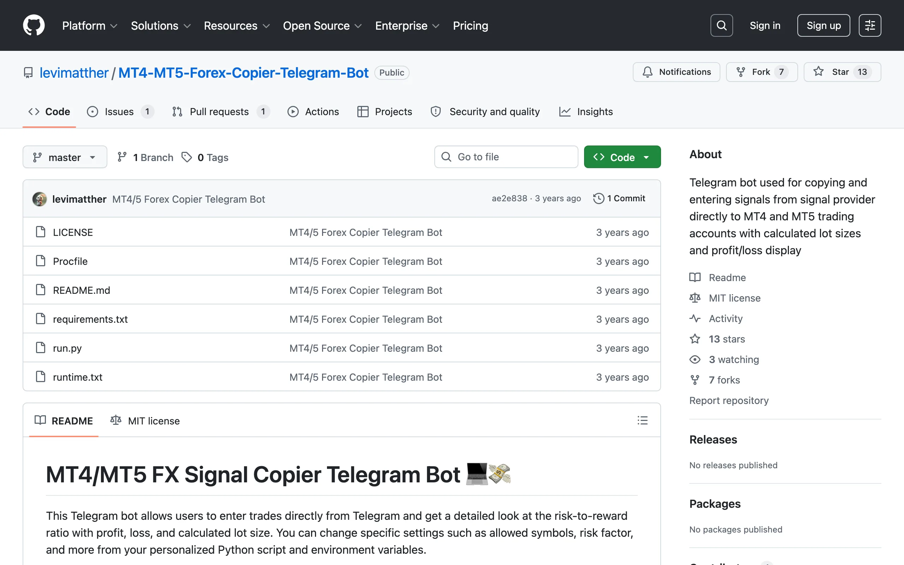Open the Insights tab
The image size is (904, 565).
[x=586, y=112]
